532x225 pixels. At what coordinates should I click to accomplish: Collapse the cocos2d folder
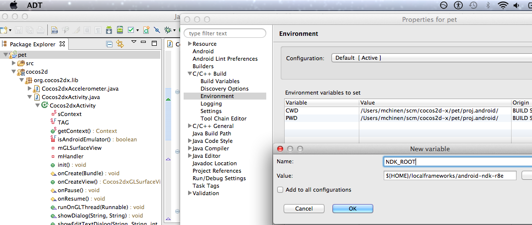(x=14, y=72)
